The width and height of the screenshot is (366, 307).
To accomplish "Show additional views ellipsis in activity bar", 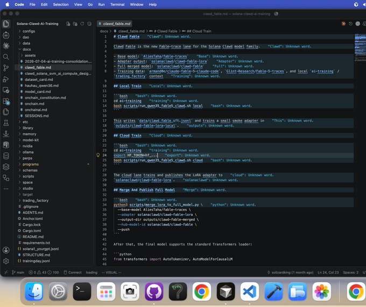I will (x=6, y=189).
